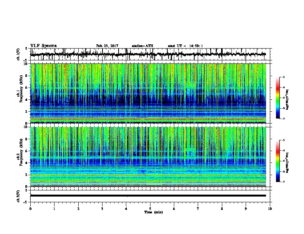Click the x-axis tick label "8"
The height and width of the screenshot is (234, 304).
(222, 209)
